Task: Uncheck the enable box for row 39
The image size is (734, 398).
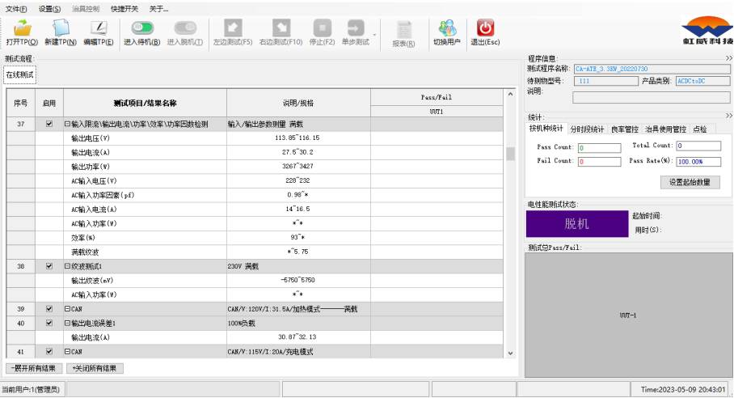Action: point(49,309)
